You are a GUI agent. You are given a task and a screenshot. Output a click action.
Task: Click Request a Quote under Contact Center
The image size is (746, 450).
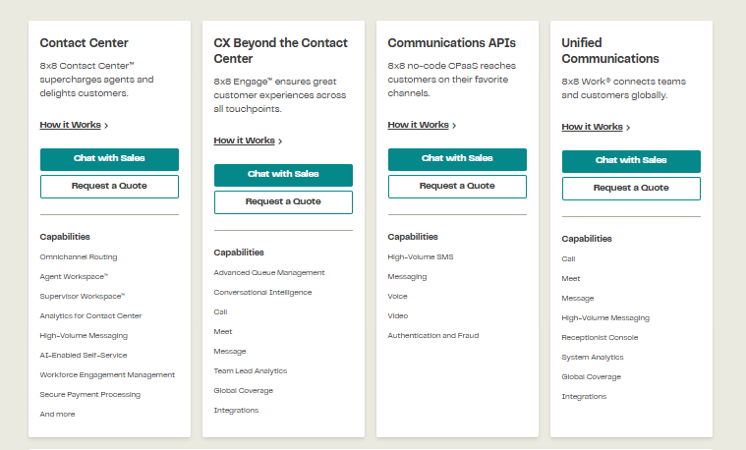pos(109,186)
